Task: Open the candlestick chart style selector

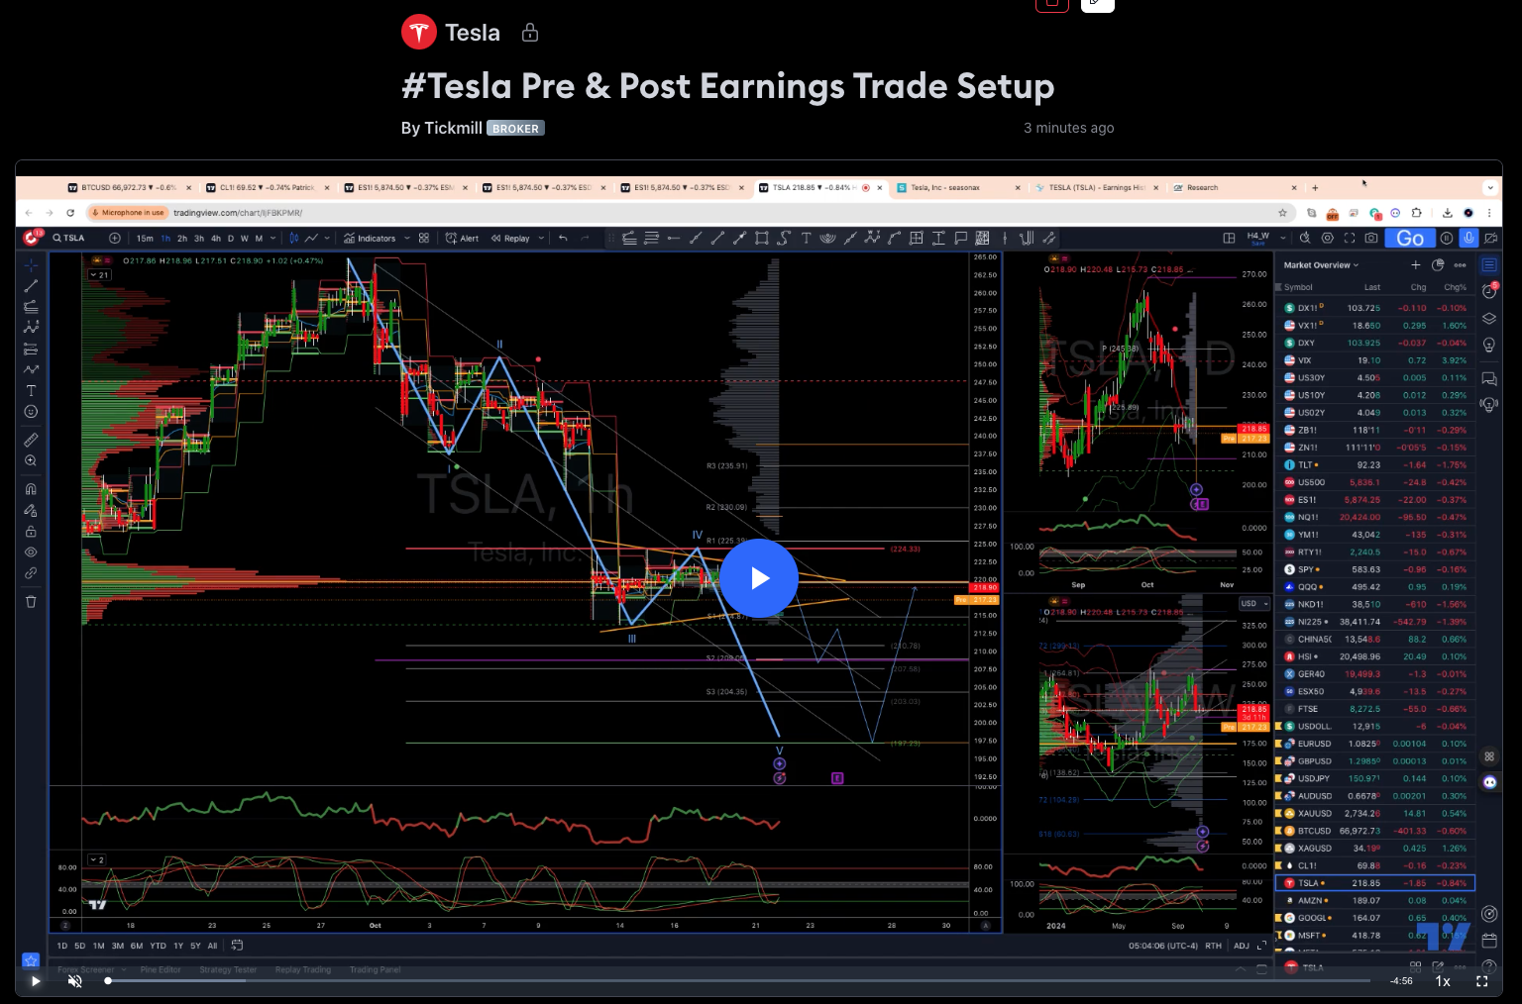Action: (294, 238)
